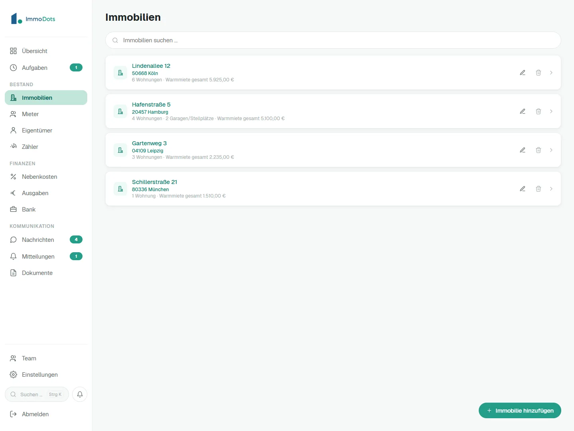The width and height of the screenshot is (574, 431).
Task: Delete Hafenstraße 5 using the trash icon
Action: coord(539,111)
